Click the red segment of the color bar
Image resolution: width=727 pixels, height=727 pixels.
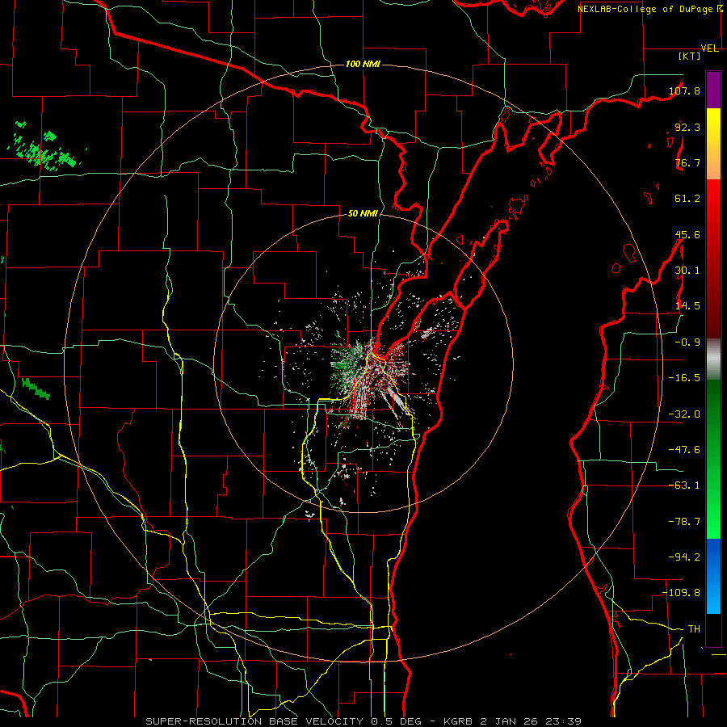click(x=713, y=258)
